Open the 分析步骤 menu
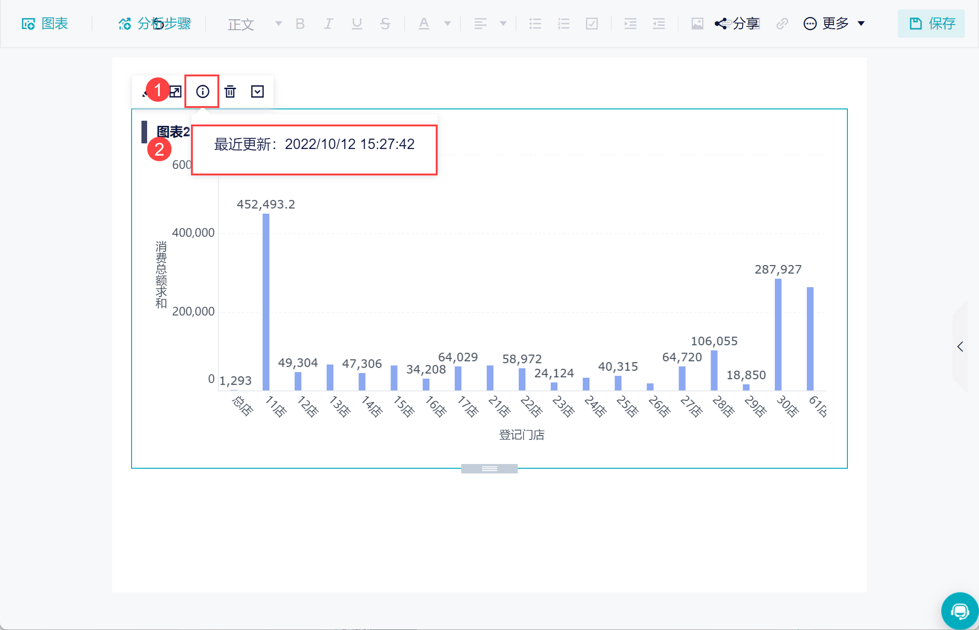Viewport: 979px width, 630px height. click(155, 24)
